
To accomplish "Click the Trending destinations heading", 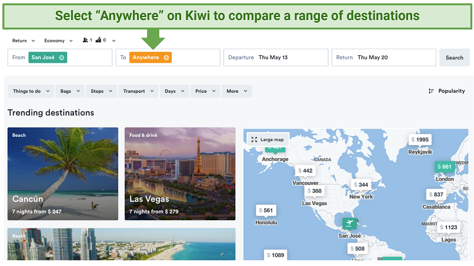I will (x=51, y=113).
